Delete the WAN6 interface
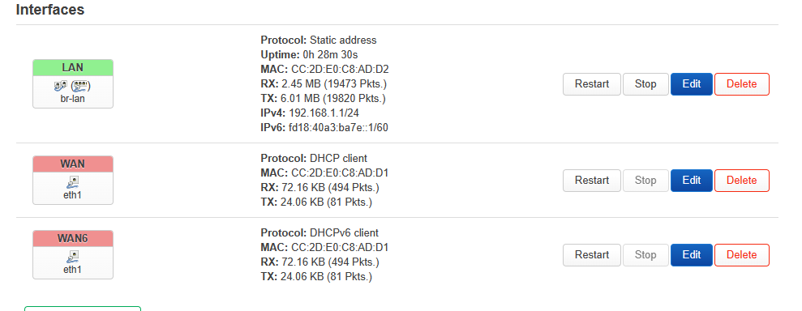This screenshot has height=311, width=802. click(x=742, y=255)
